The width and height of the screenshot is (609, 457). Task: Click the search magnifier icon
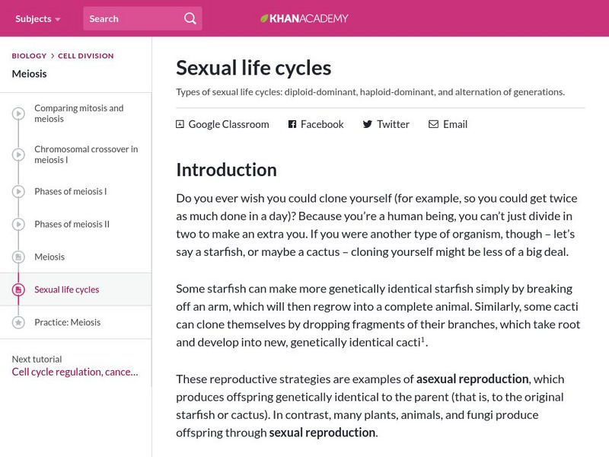[x=190, y=18]
